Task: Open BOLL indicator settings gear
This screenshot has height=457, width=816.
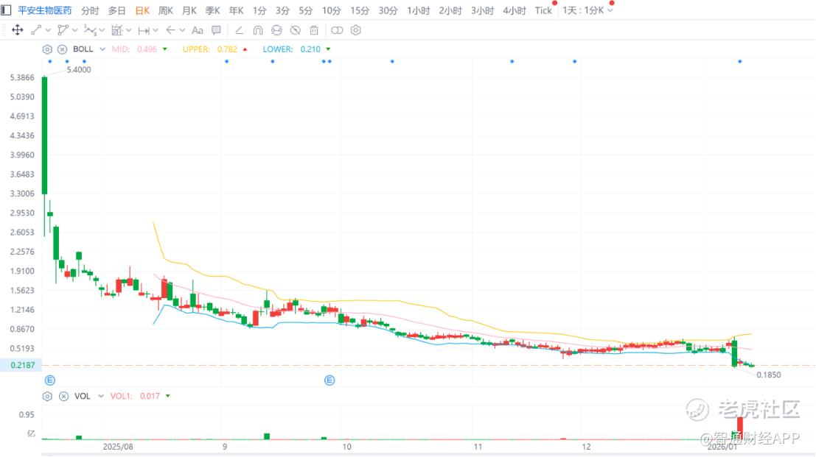Action: pyautogui.click(x=47, y=49)
